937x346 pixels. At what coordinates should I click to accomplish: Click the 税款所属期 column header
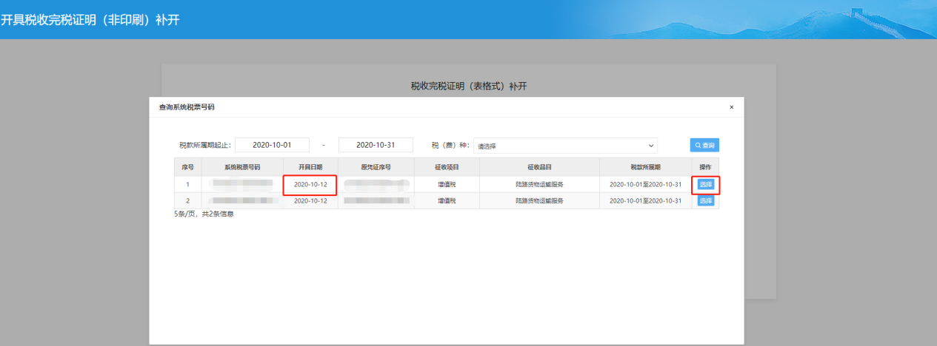(x=644, y=167)
